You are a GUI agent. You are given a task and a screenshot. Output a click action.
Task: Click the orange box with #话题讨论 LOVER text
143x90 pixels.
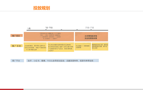point(49,36)
